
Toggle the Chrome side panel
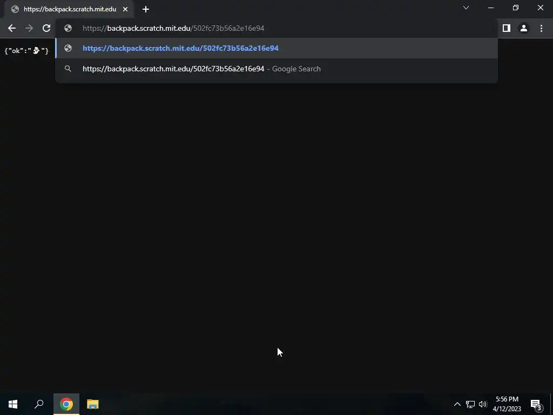[507, 28]
